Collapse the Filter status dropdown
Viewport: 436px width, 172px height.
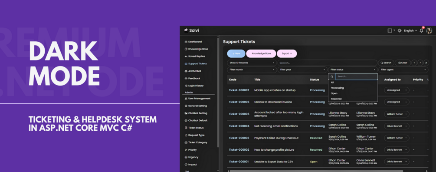coord(353,70)
